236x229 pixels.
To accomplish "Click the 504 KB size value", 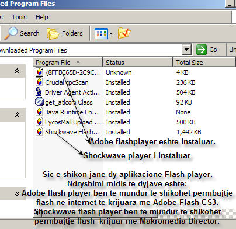I will pyautogui.click(x=186, y=92).
